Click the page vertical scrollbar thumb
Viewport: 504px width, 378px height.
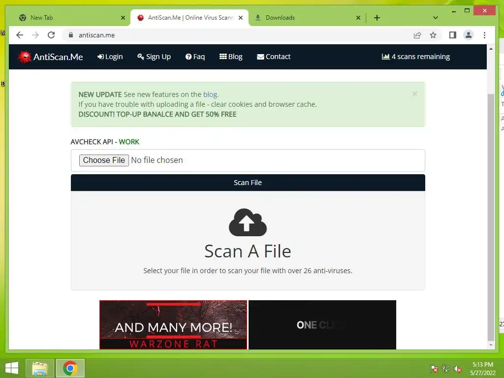tap(491, 217)
